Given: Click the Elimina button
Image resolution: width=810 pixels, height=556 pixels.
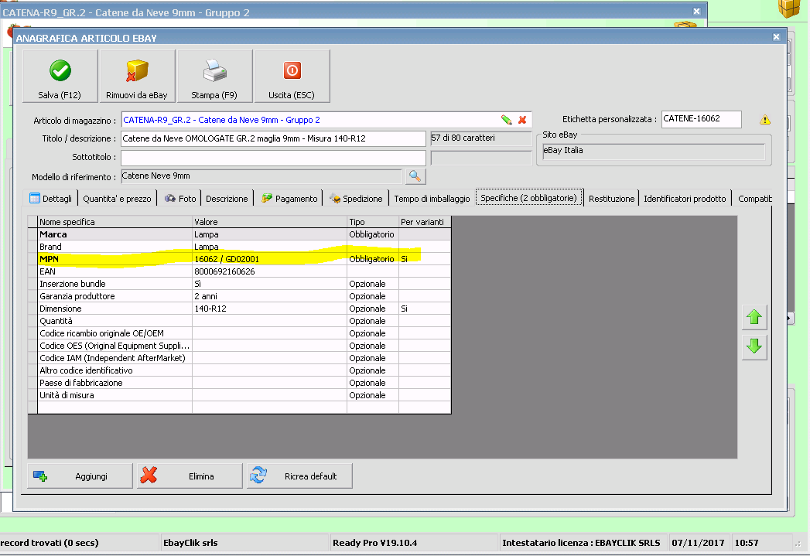Looking at the screenshot, I should 190,476.
